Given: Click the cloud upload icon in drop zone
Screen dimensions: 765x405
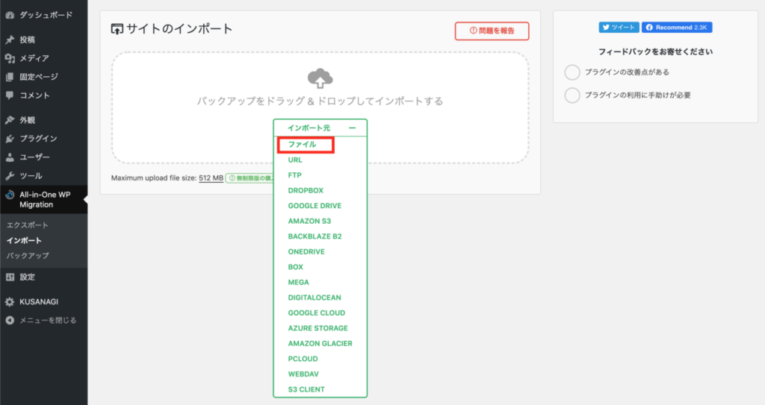Looking at the screenshot, I should click(x=320, y=78).
